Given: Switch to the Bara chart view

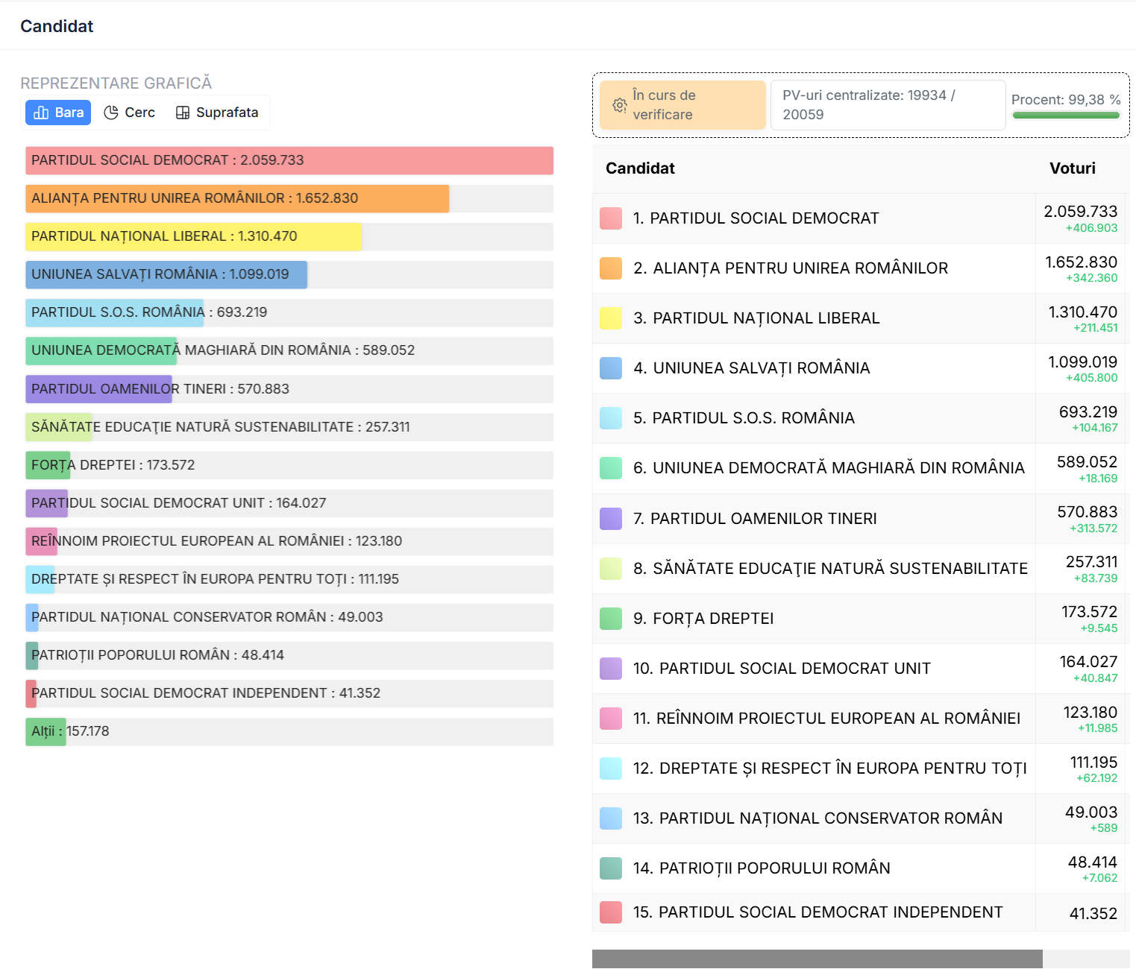Looking at the screenshot, I should point(58,113).
